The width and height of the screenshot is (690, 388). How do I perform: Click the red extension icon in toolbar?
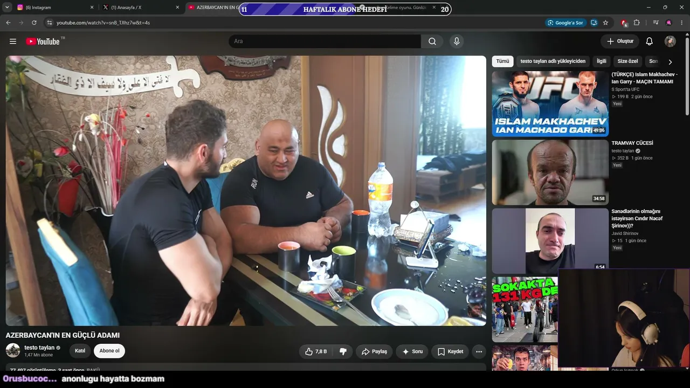coord(624,23)
